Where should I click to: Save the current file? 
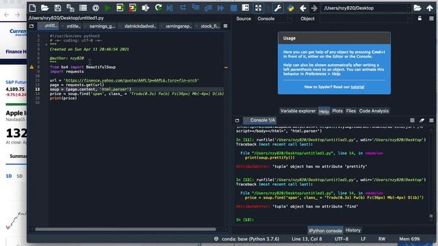(57, 8)
